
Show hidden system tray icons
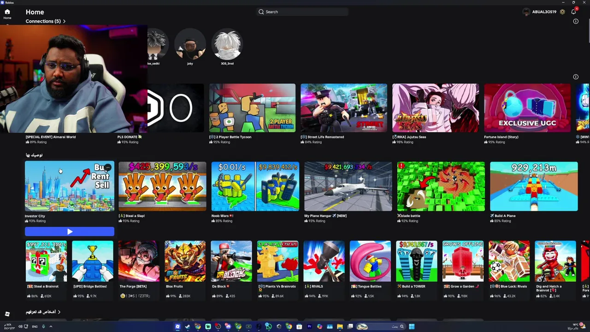coord(51,326)
